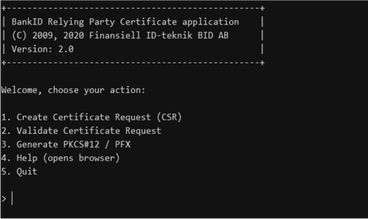Click the word browser in option 4
Image resolution: width=368 pixels, height=219 pixels.
[x=97, y=158]
